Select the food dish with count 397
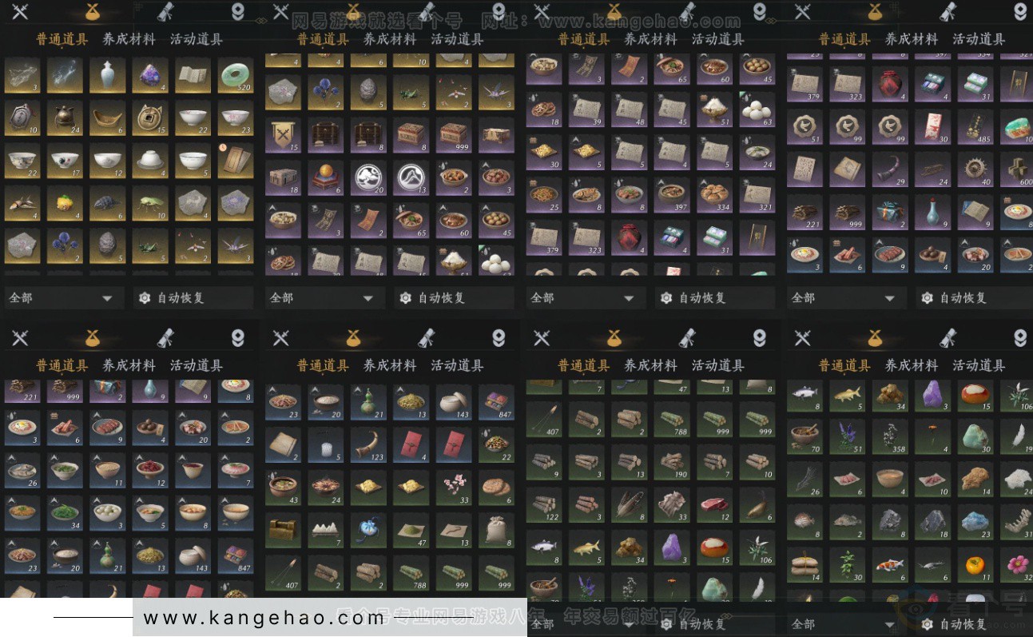Image resolution: width=1033 pixels, height=637 pixels. 673,195
